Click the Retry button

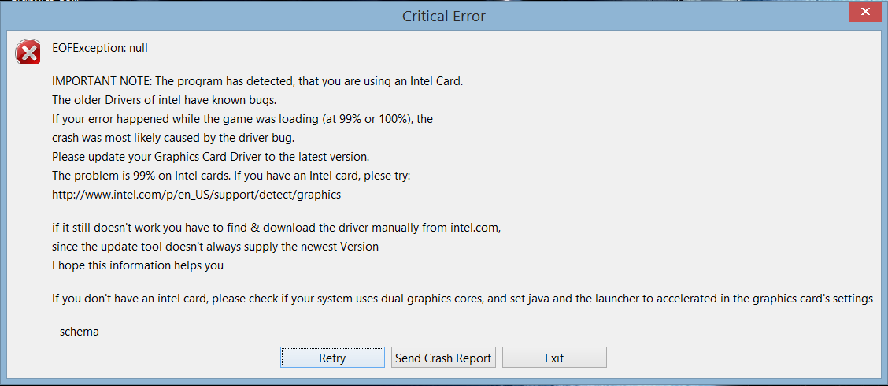click(332, 358)
